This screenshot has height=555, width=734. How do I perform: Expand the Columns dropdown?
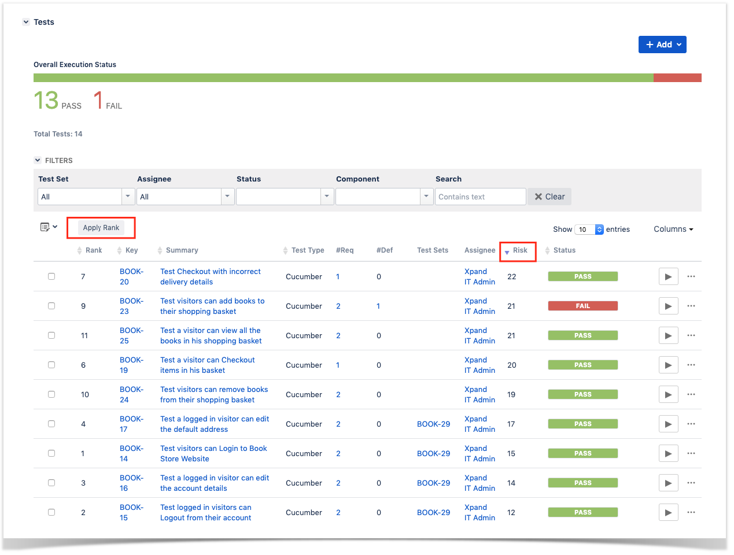coord(673,229)
